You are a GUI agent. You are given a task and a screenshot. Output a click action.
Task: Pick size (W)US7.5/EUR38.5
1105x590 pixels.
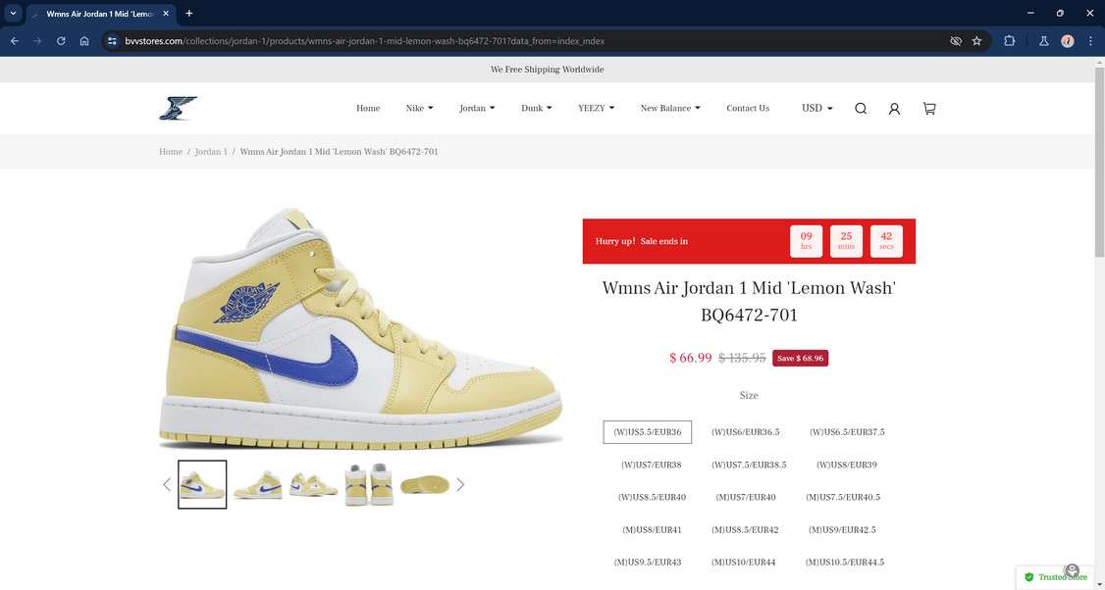pos(749,465)
